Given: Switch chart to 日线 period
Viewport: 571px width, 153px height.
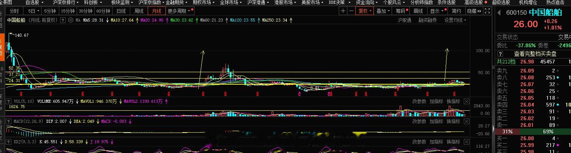Looking at the screenshot, I should 121,11.
